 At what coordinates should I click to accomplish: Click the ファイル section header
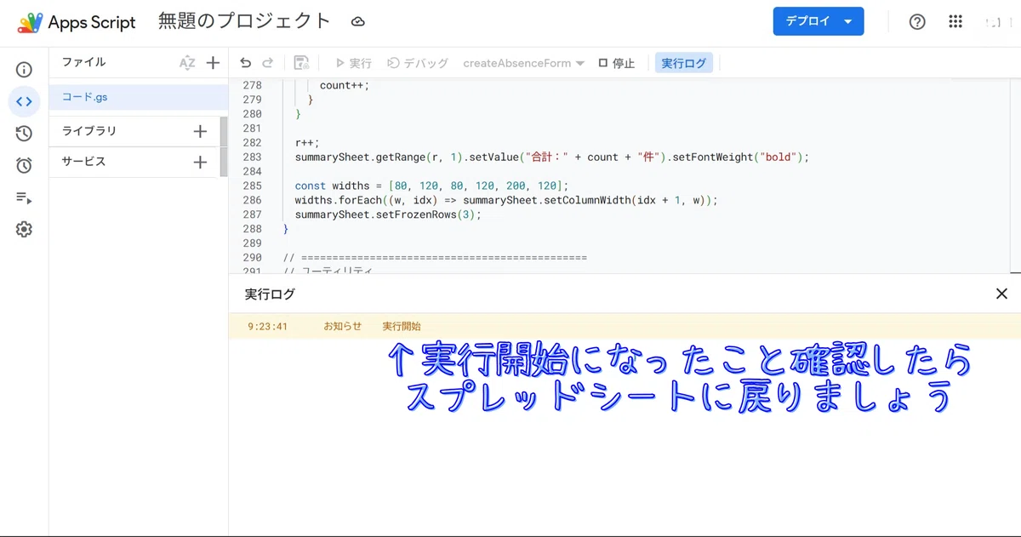(84, 62)
